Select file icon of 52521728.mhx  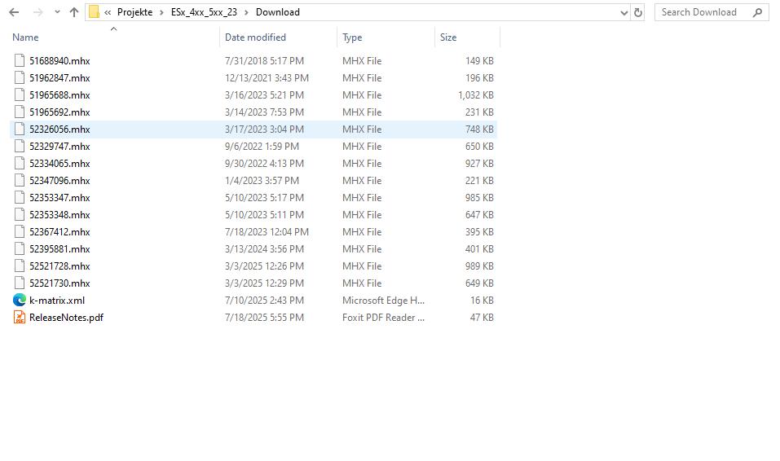coord(20,266)
